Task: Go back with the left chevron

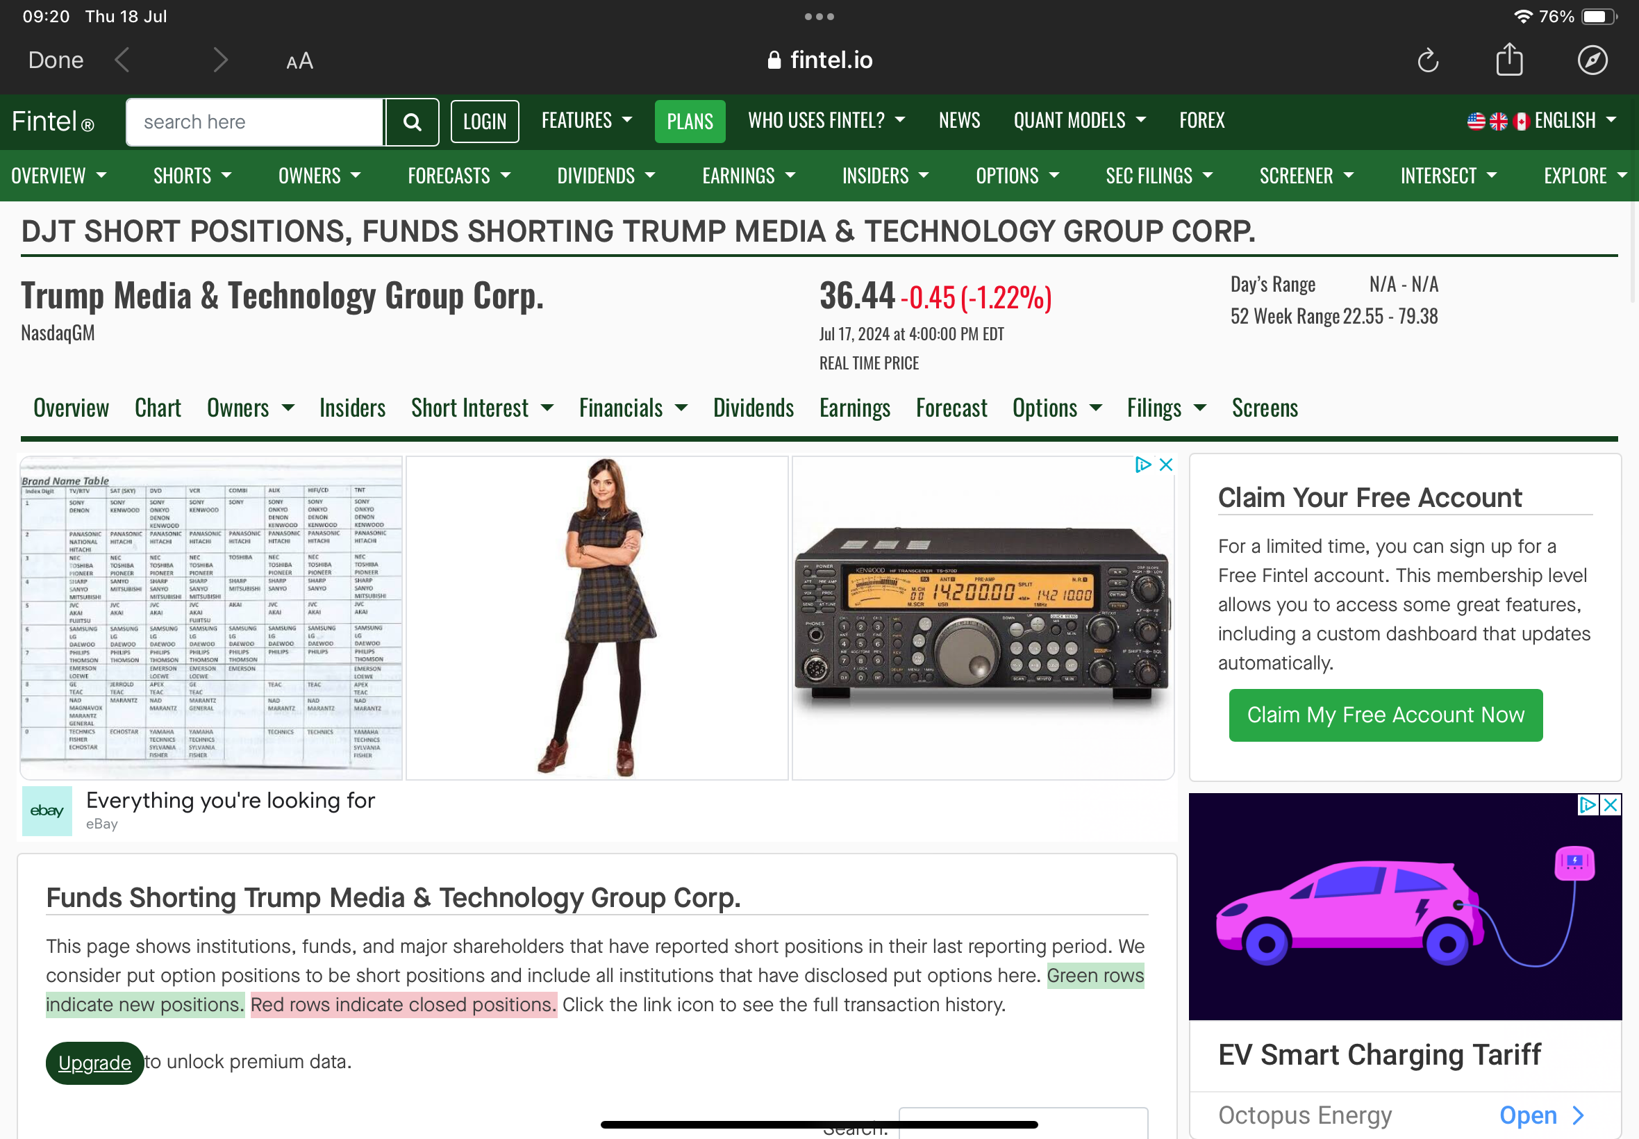Action: (122, 60)
